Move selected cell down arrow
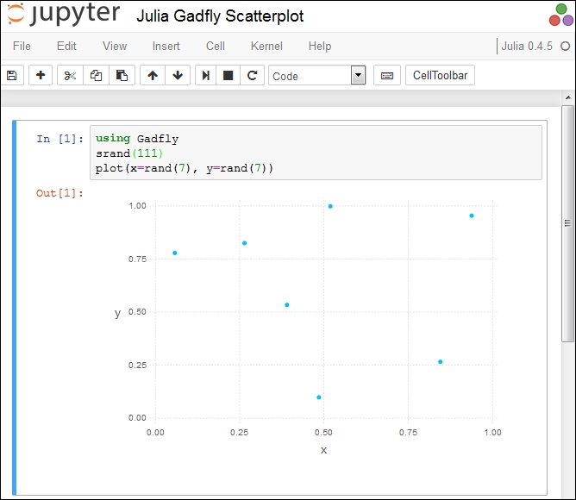Viewport: 576px width, 500px height. tap(178, 75)
